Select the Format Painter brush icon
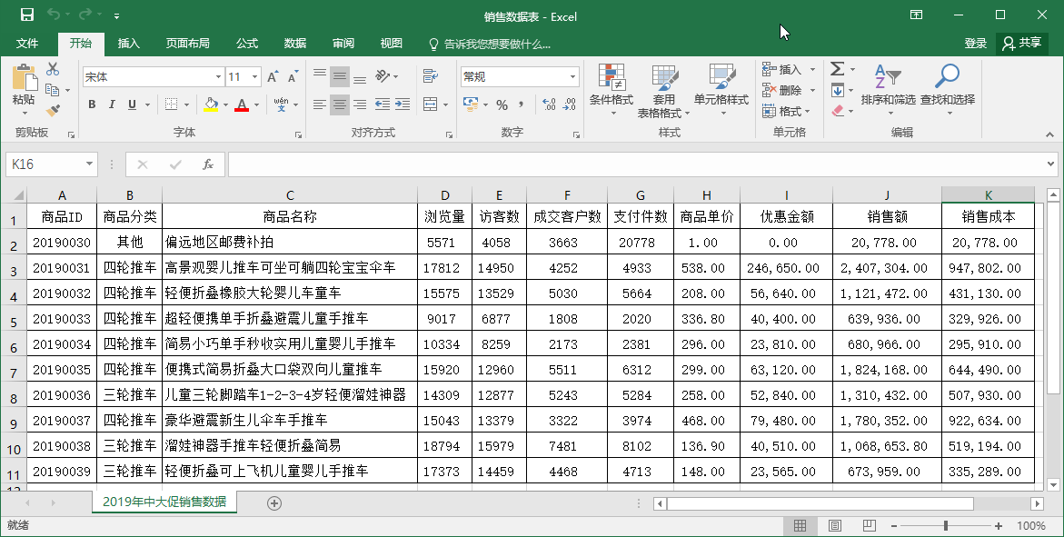1064x537 pixels. click(53, 109)
